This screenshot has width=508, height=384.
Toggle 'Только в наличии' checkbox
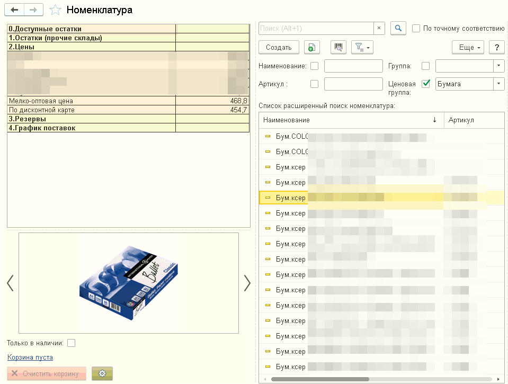tap(72, 343)
